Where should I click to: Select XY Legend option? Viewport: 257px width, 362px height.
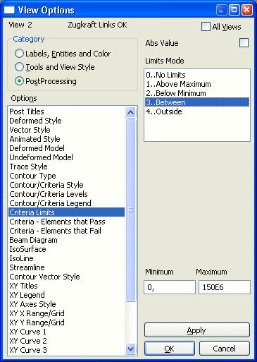[66, 295]
